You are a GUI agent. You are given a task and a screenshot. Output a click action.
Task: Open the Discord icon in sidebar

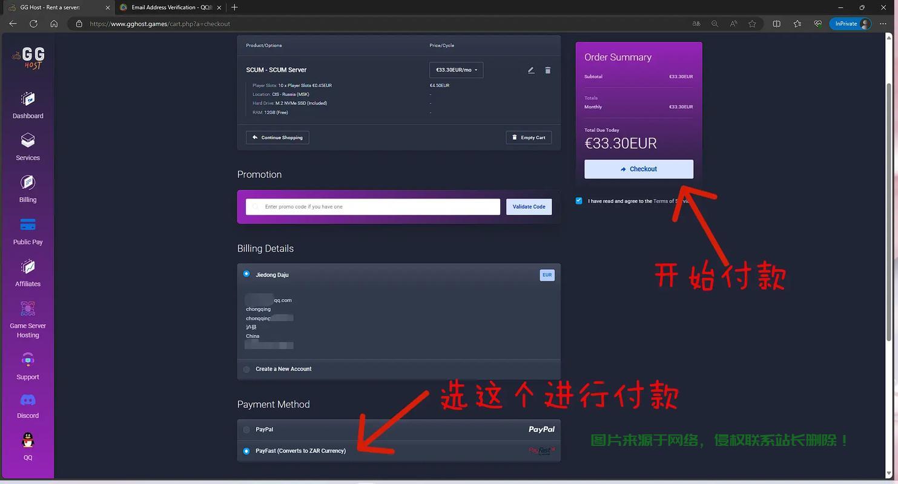point(28,400)
